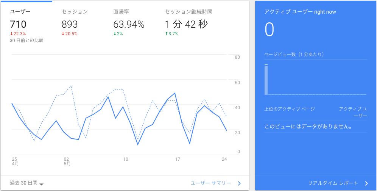
Task: Click the active users count of 0
Action: coord(269,30)
